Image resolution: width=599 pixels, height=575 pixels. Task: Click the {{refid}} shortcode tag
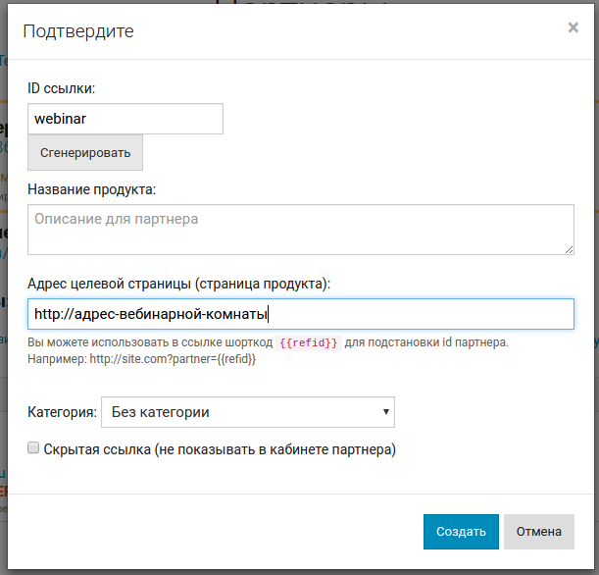pyautogui.click(x=308, y=343)
